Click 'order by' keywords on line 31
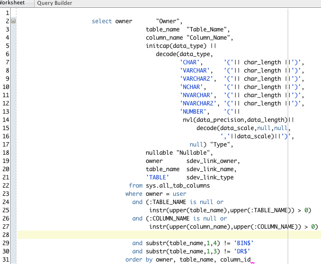This screenshot has height=264, width=321. (139, 260)
